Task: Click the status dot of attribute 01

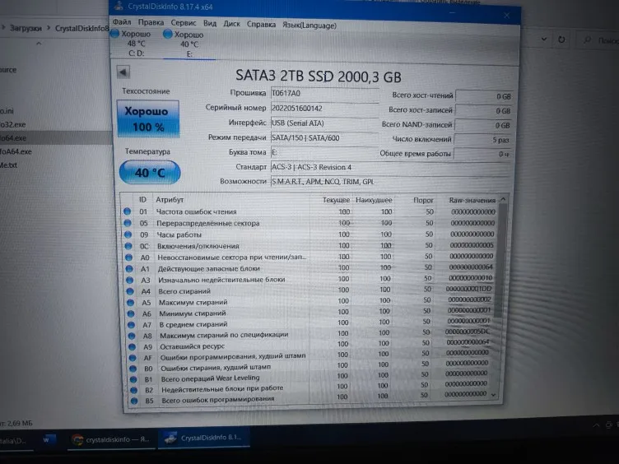Action: [127, 211]
